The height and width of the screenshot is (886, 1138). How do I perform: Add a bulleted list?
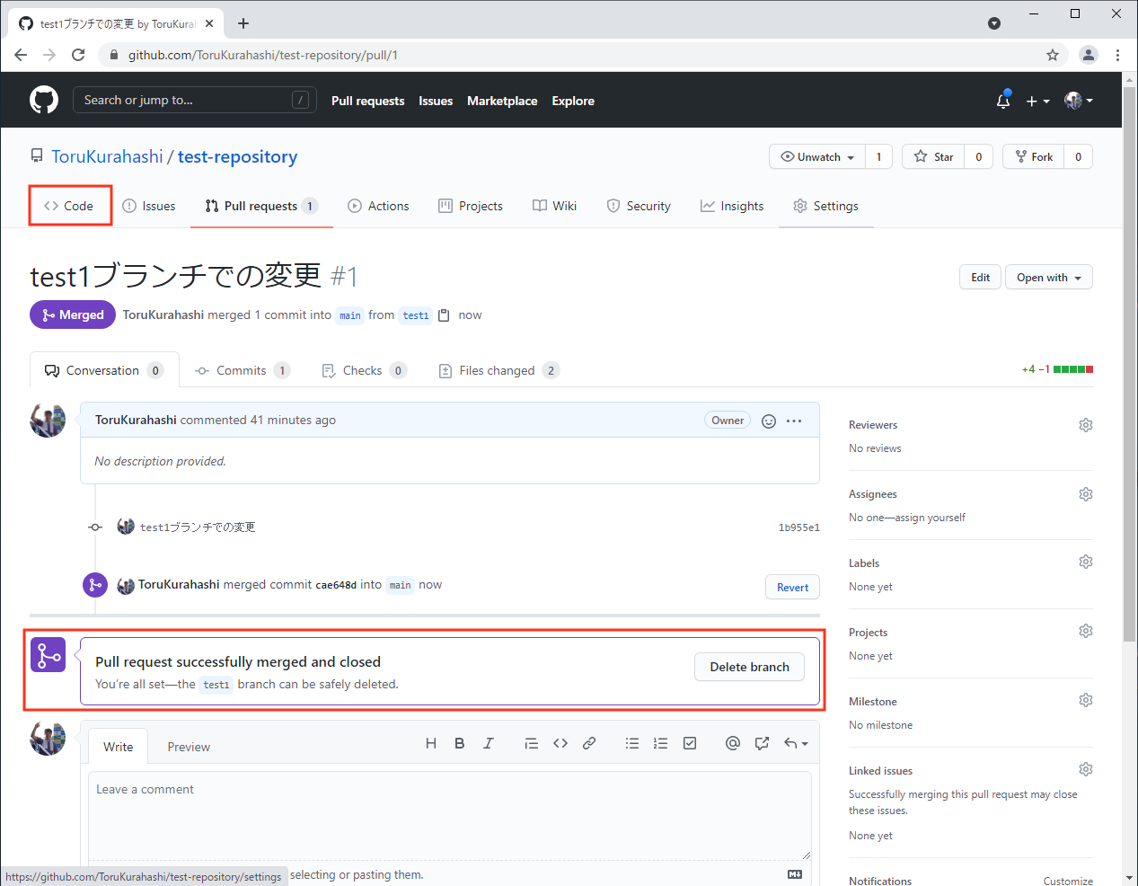click(632, 743)
